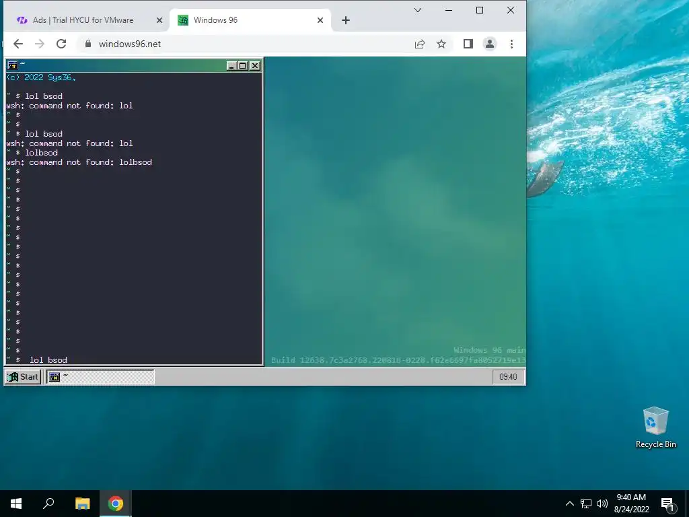Image resolution: width=689 pixels, height=517 pixels.
Task: Open the tab search chevron
Action: 418,10
